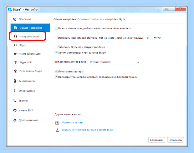This screenshot has height=153, width=194.
Task: Uncheck Автом. авторизация при запуске Skype
Action: point(56,52)
